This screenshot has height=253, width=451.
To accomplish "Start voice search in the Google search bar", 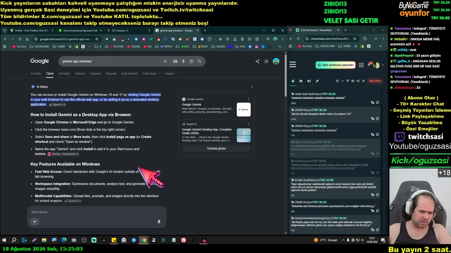I will (183, 61).
